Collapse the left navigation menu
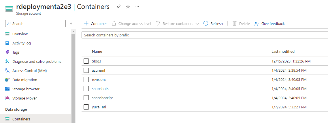Viewport: 328px width, 123px height. click(71, 24)
